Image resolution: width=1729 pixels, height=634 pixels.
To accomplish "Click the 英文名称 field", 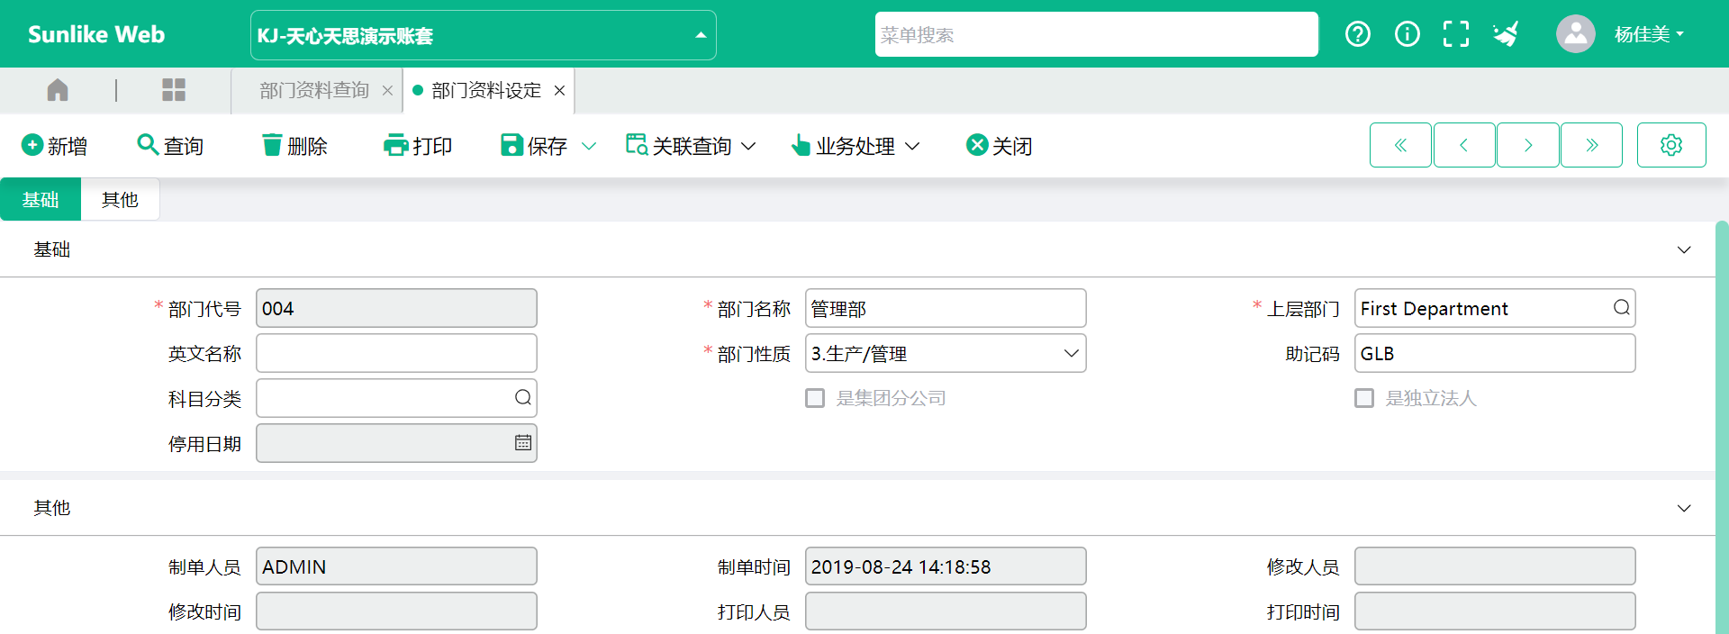I will [x=396, y=353].
